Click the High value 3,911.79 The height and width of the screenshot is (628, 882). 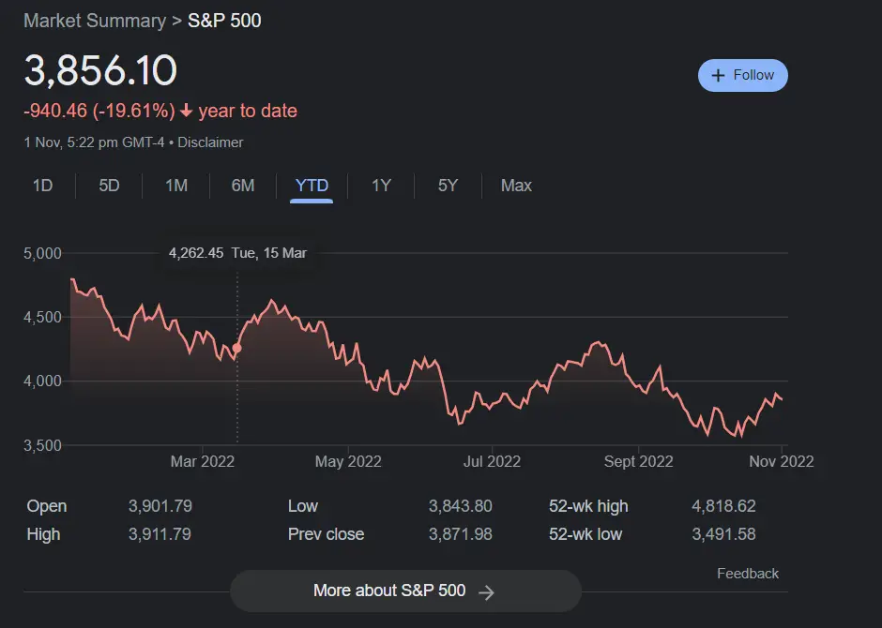(160, 534)
